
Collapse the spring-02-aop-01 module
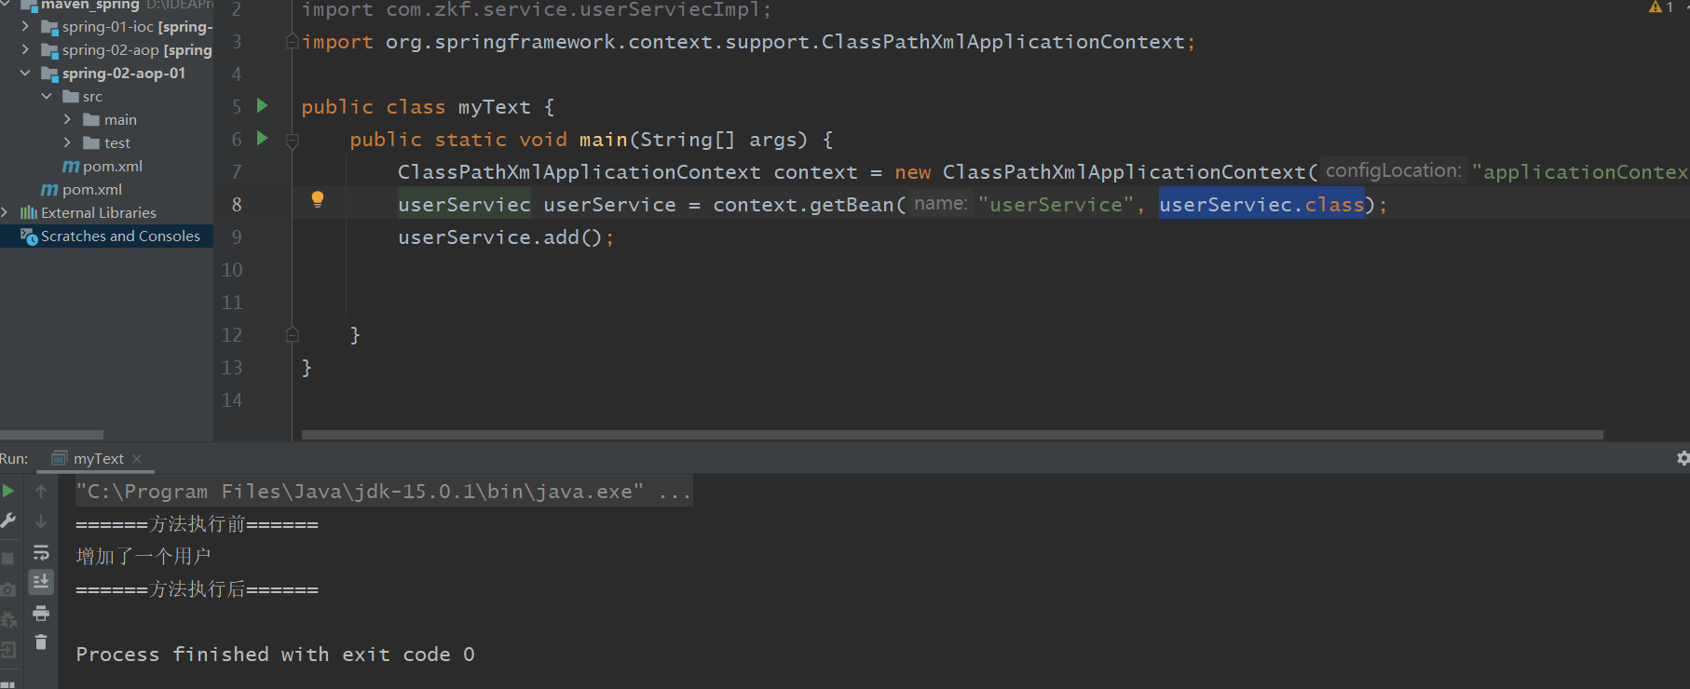[25, 73]
